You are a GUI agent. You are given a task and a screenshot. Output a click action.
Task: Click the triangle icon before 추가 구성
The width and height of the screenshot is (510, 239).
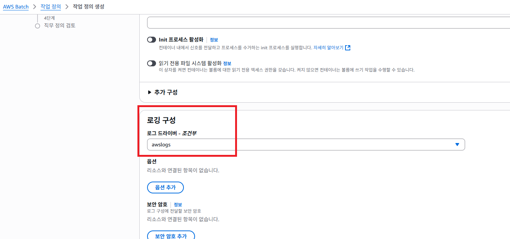tap(150, 92)
